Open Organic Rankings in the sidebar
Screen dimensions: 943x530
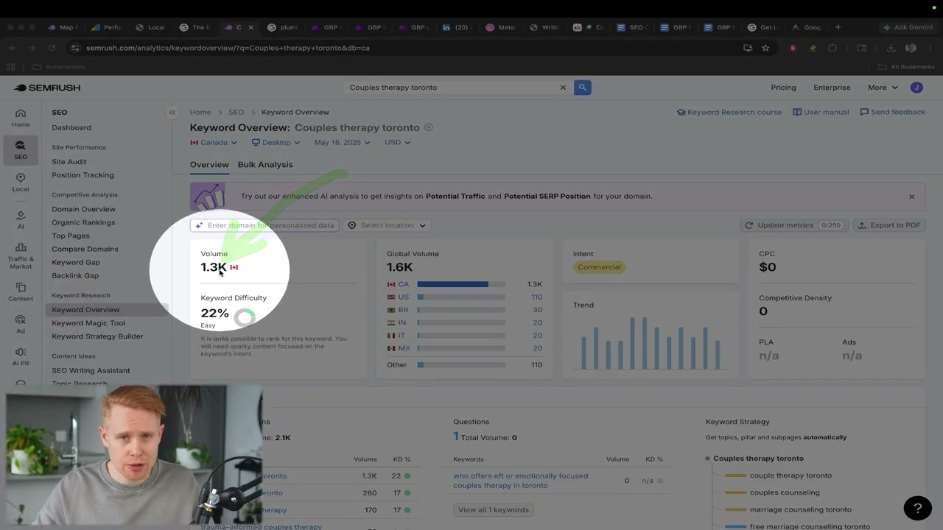(x=83, y=222)
